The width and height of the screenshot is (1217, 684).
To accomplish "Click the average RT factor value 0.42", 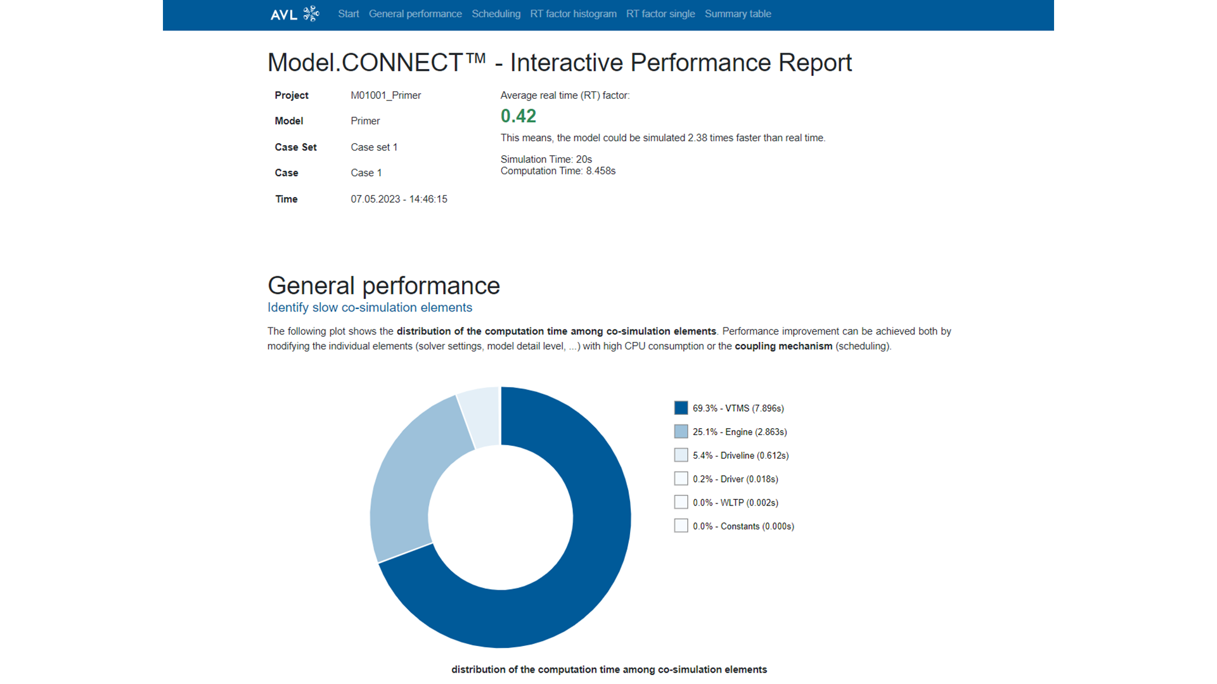I will click(x=518, y=116).
